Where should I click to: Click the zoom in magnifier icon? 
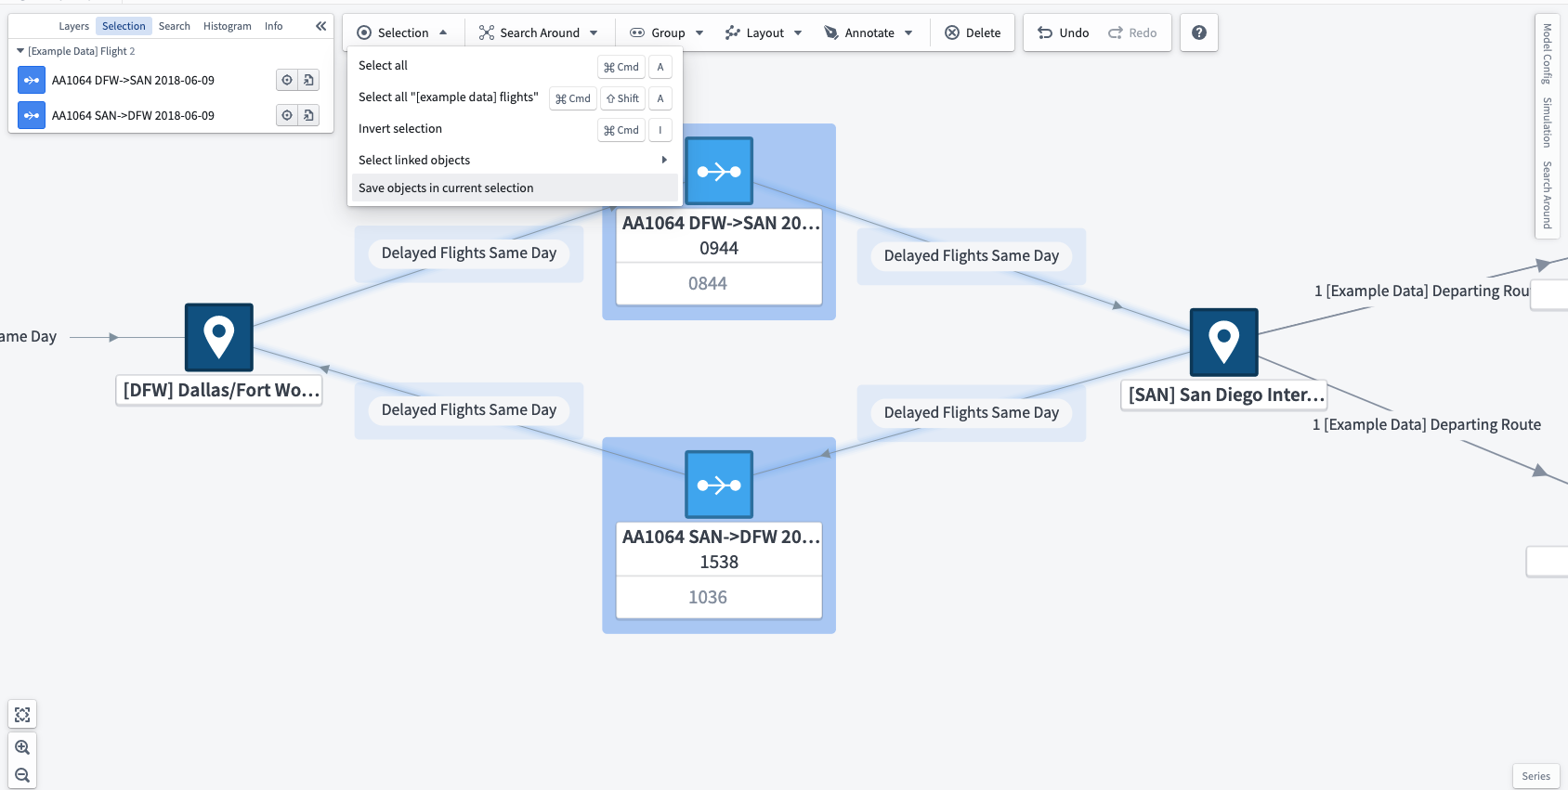[22, 747]
